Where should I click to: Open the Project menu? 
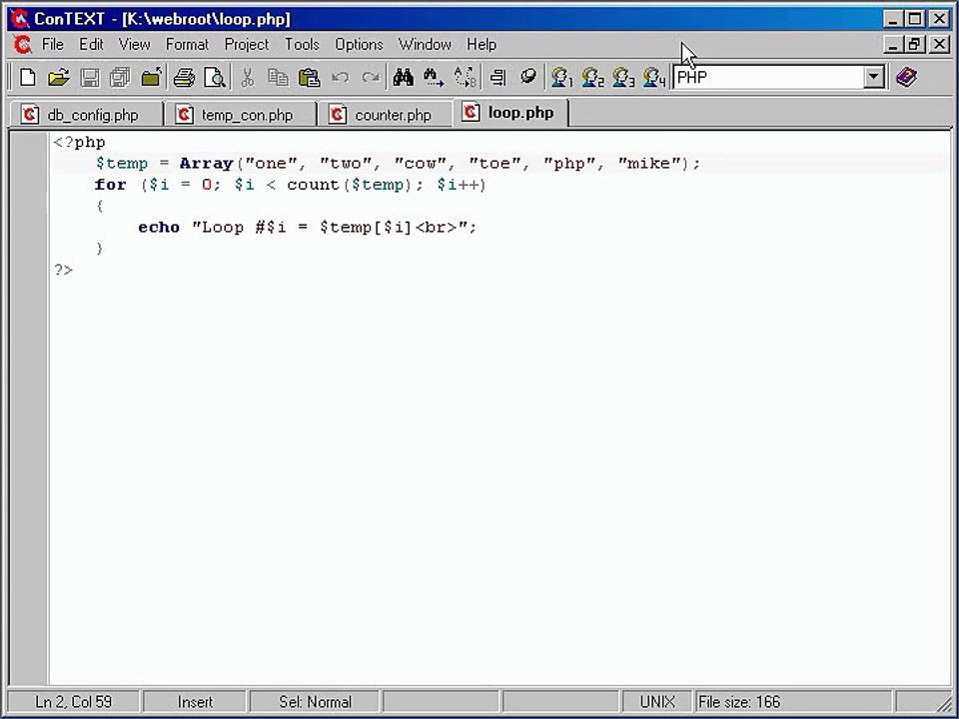(247, 45)
